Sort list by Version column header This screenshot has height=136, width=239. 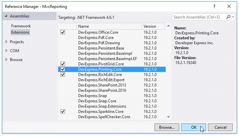tap(153, 26)
